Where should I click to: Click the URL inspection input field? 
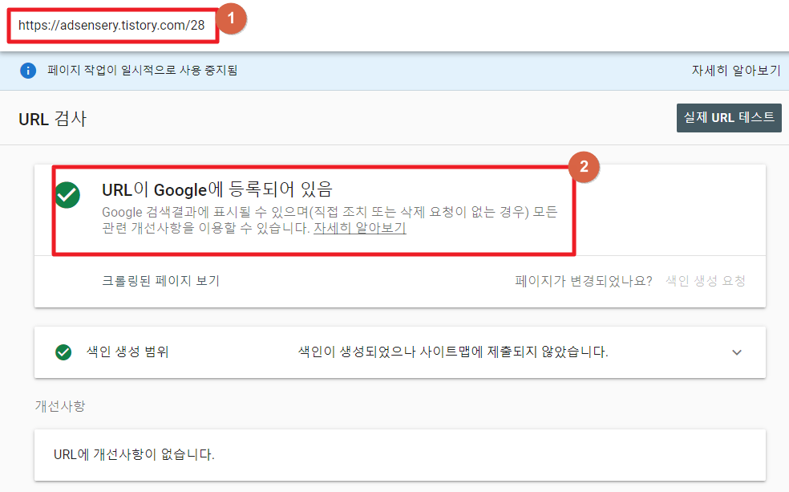(x=112, y=25)
